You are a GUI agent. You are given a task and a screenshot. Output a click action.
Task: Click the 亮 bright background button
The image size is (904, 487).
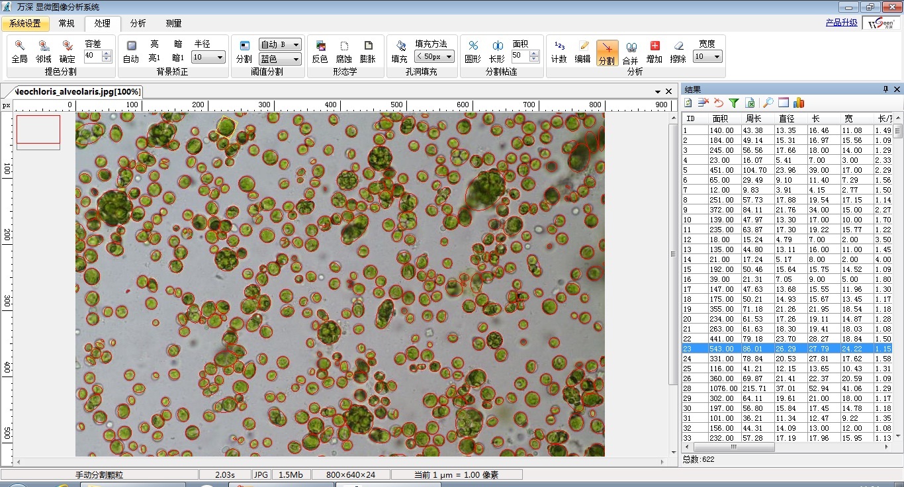154,44
